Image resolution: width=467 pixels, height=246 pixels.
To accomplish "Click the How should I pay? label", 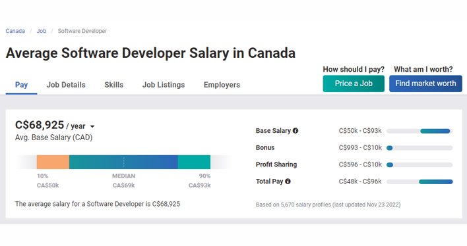I will pos(354,70).
